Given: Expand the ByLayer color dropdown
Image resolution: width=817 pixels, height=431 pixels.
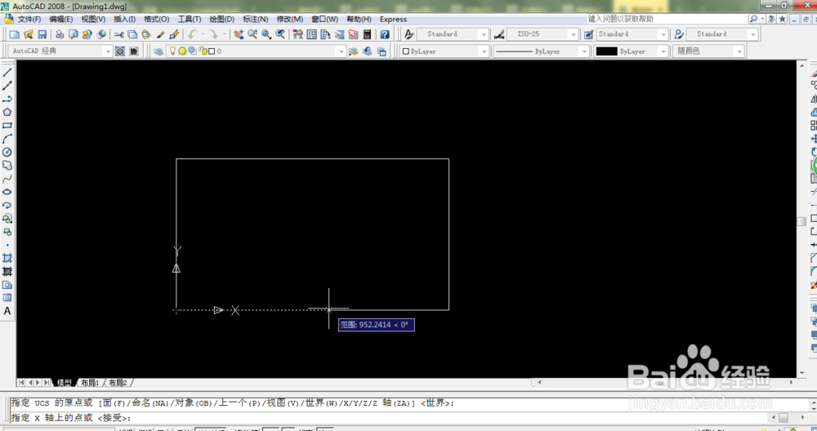Looking at the screenshot, I should (484, 51).
